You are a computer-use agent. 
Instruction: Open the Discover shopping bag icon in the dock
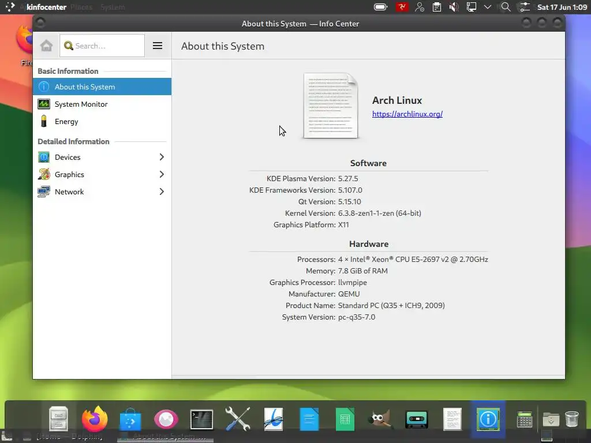(130, 419)
